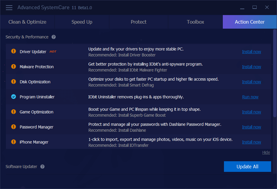Screen dimensions: 277x189
Task: Click 'IObit Uninstaller removes plug-ins & apps thoroughly.'
Action: 136,97
